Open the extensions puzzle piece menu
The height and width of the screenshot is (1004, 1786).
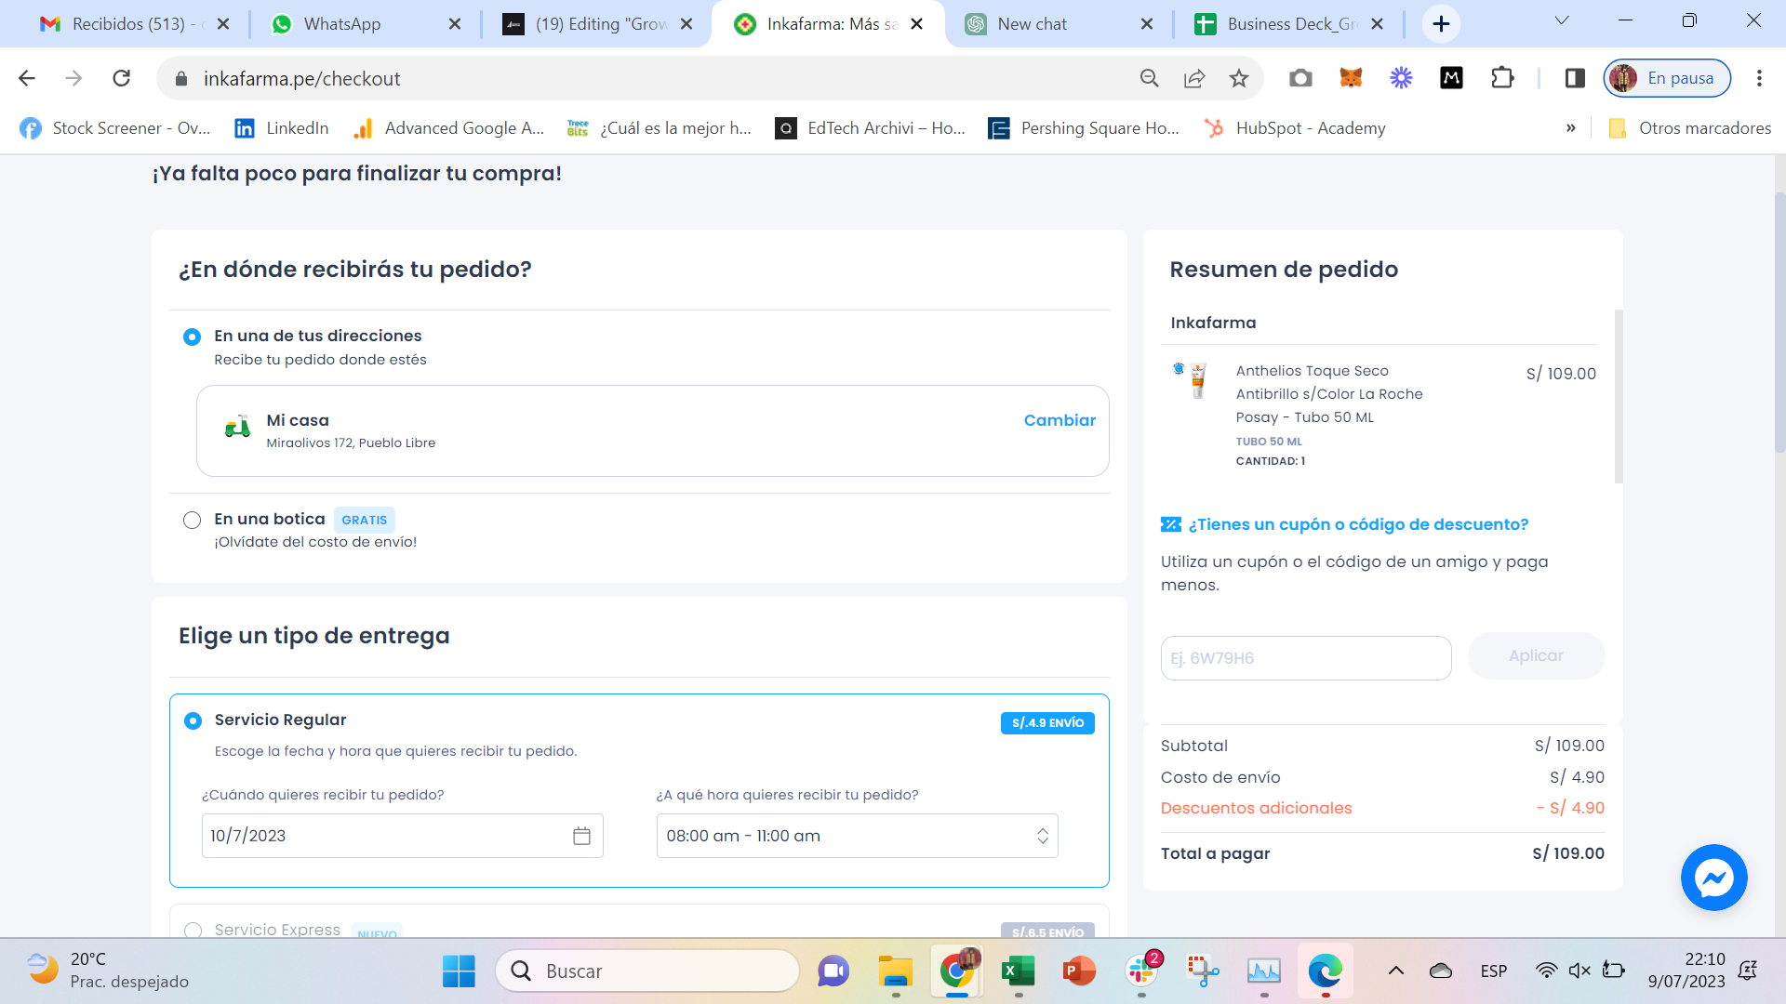1502,78
